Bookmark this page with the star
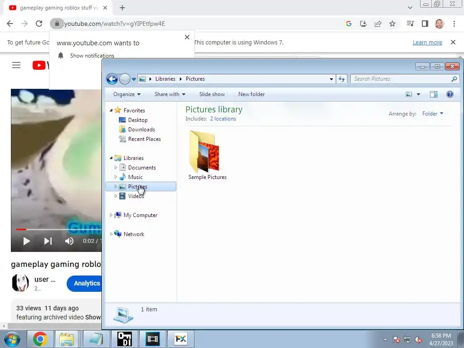Viewport: 464px width, 348px height. point(392,24)
